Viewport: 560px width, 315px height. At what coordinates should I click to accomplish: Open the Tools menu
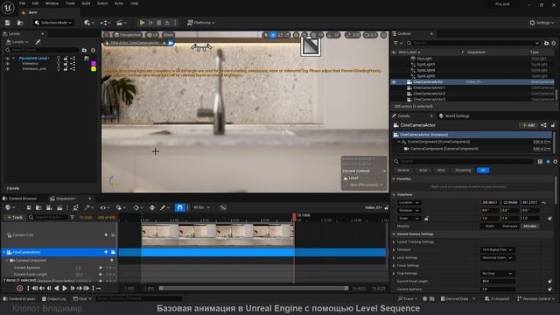[70, 3]
